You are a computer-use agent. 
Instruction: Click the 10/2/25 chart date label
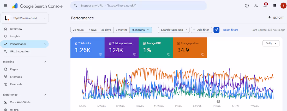click(140, 106)
